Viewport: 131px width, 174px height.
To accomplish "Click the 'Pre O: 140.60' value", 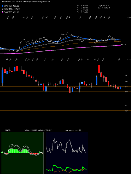I will (82, 6).
